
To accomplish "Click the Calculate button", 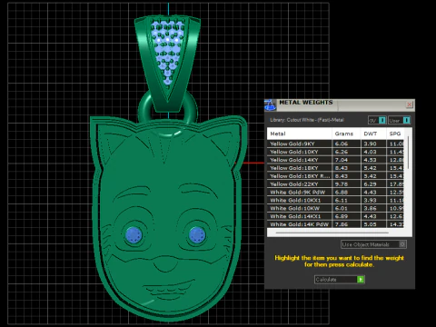I will click(x=340, y=279).
